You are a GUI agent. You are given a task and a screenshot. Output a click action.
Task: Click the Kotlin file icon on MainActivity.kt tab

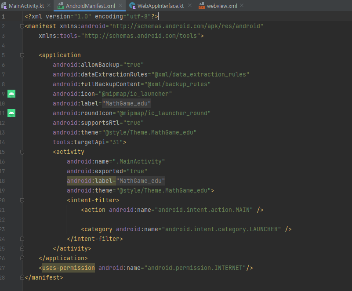coord(4,6)
